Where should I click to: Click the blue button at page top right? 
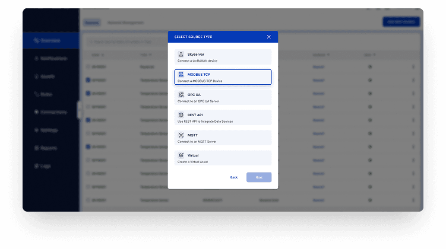[x=401, y=22]
